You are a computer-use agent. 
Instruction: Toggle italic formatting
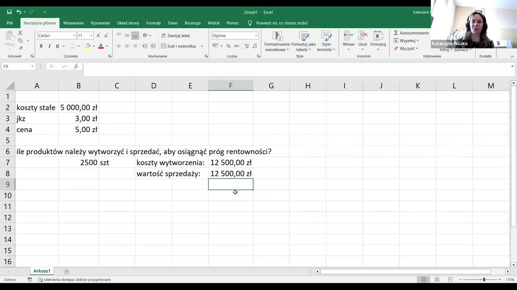pyautogui.click(x=49, y=46)
